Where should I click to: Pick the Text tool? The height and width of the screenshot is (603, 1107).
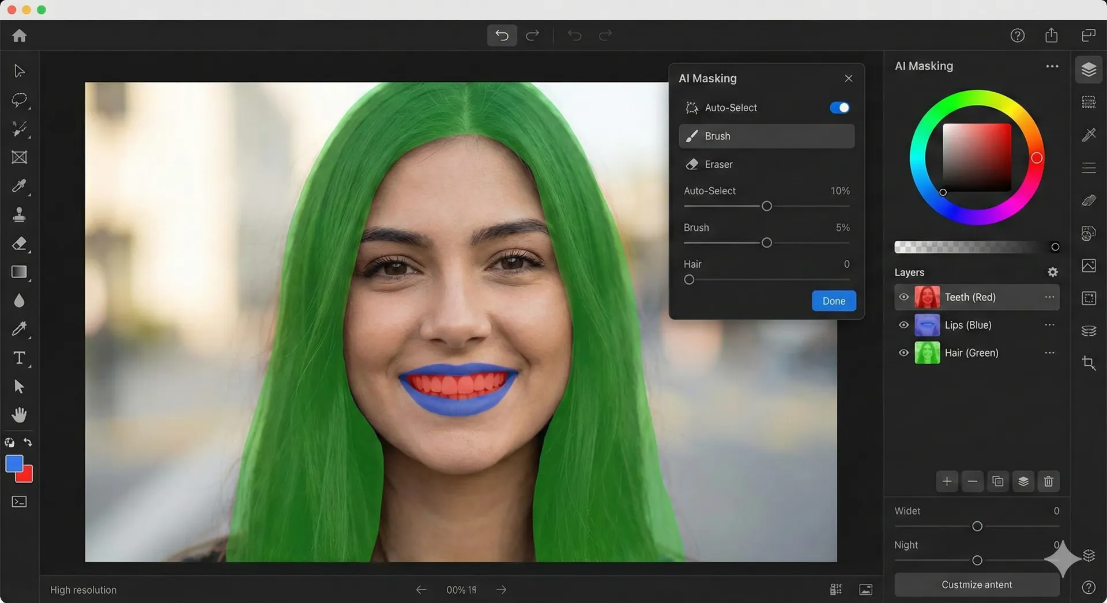[19, 358]
